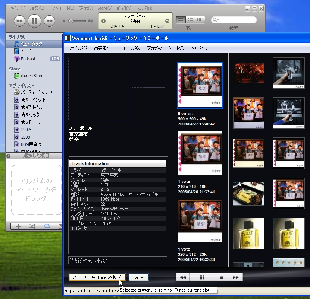Click Invidi's pause button
The width and height of the screenshot is (310, 299).
pyautogui.click(x=202, y=277)
